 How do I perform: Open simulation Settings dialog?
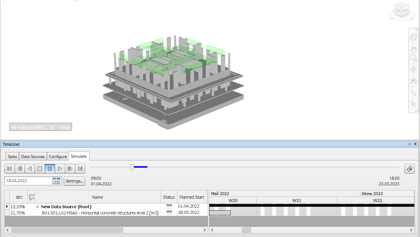[x=75, y=181]
